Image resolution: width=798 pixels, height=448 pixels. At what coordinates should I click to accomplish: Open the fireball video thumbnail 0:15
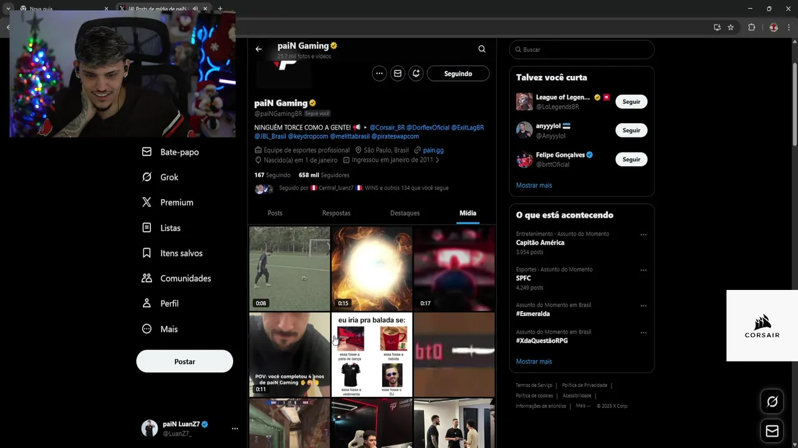click(x=372, y=268)
